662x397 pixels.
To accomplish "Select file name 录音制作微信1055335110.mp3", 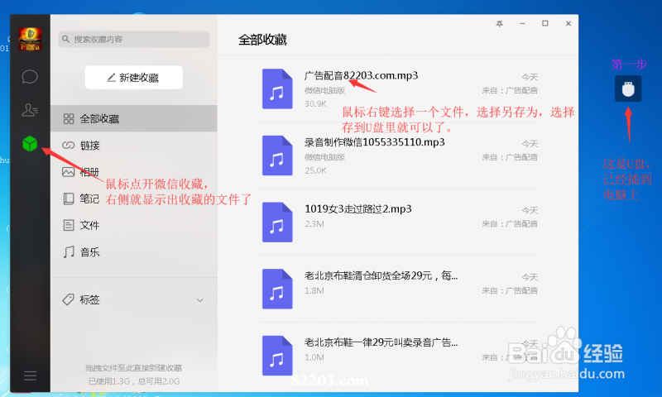I will (375, 142).
